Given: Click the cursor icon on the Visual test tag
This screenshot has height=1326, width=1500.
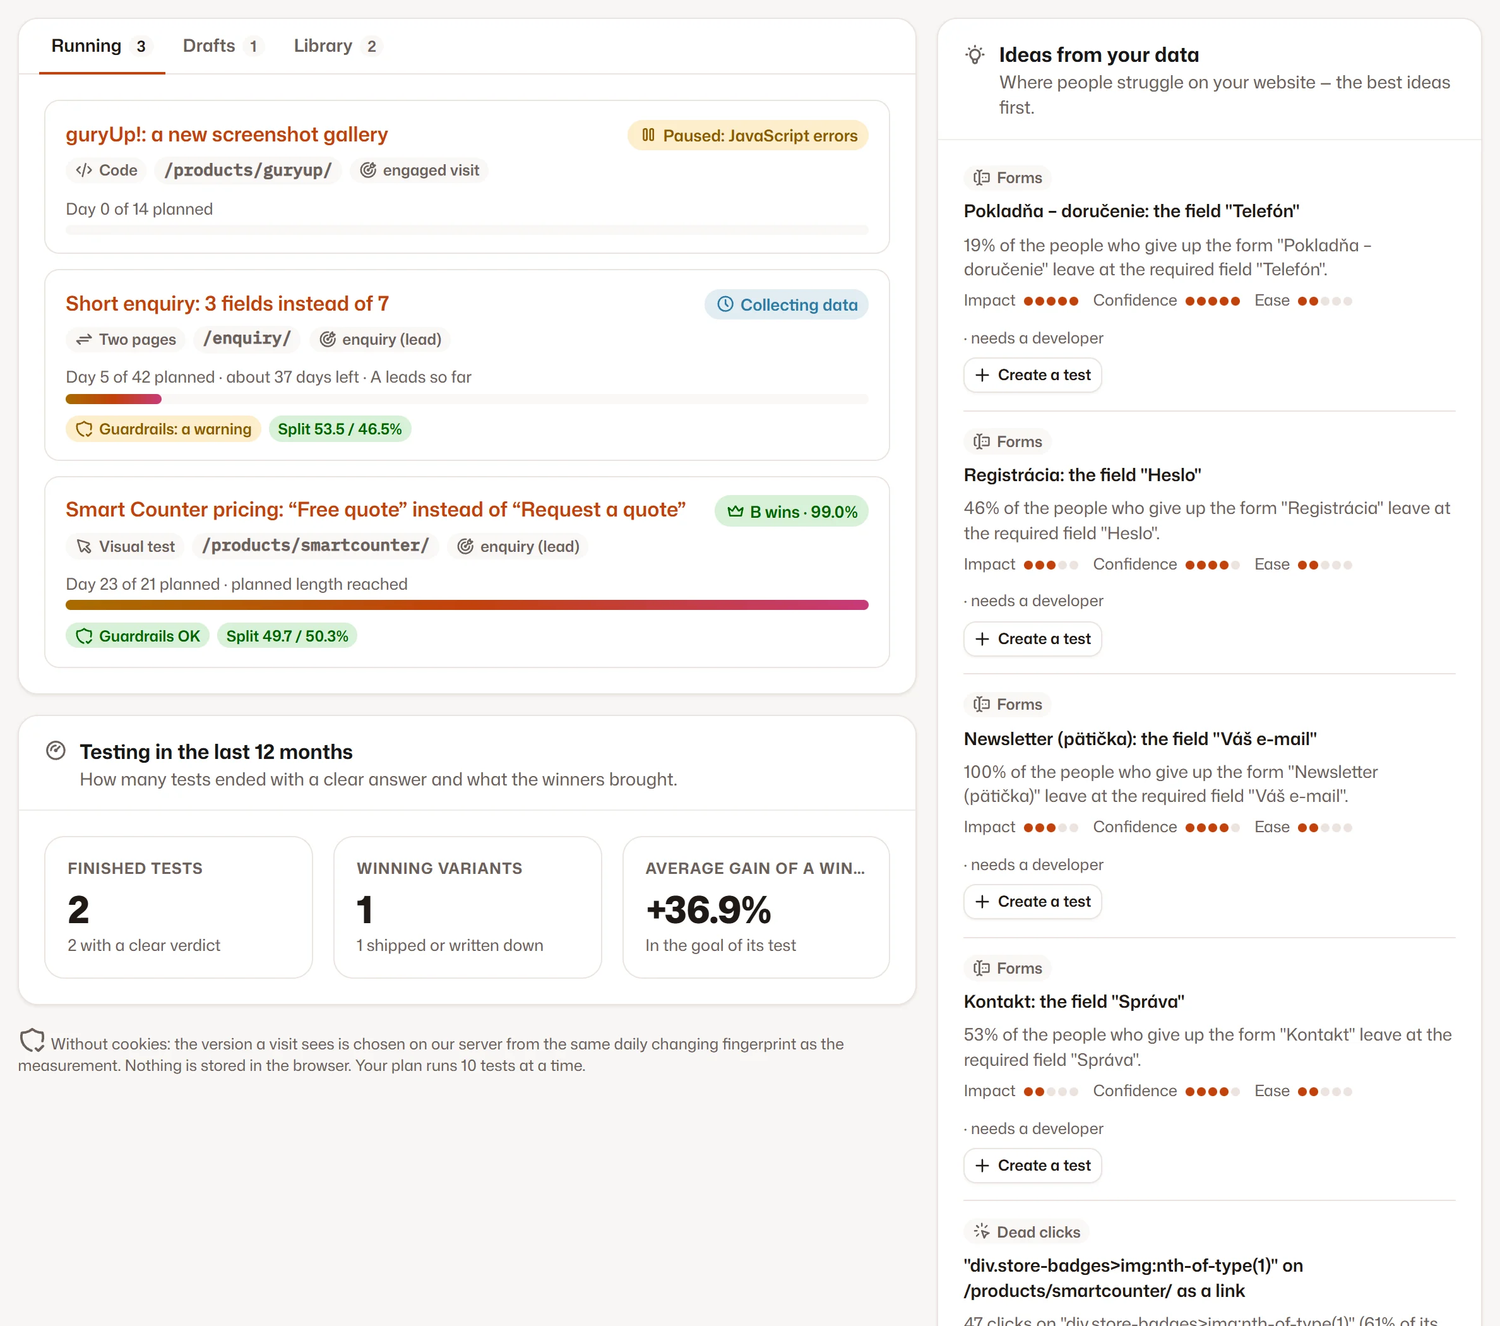Looking at the screenshot, I should pyautogui.click(x=85, y=546).
